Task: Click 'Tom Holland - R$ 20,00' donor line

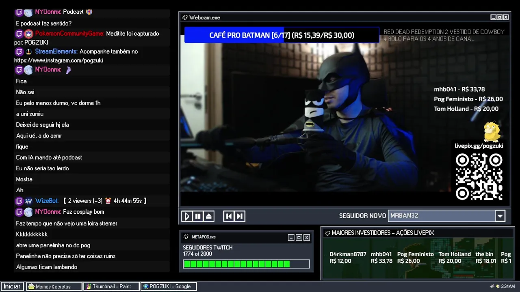Action: 466,109
